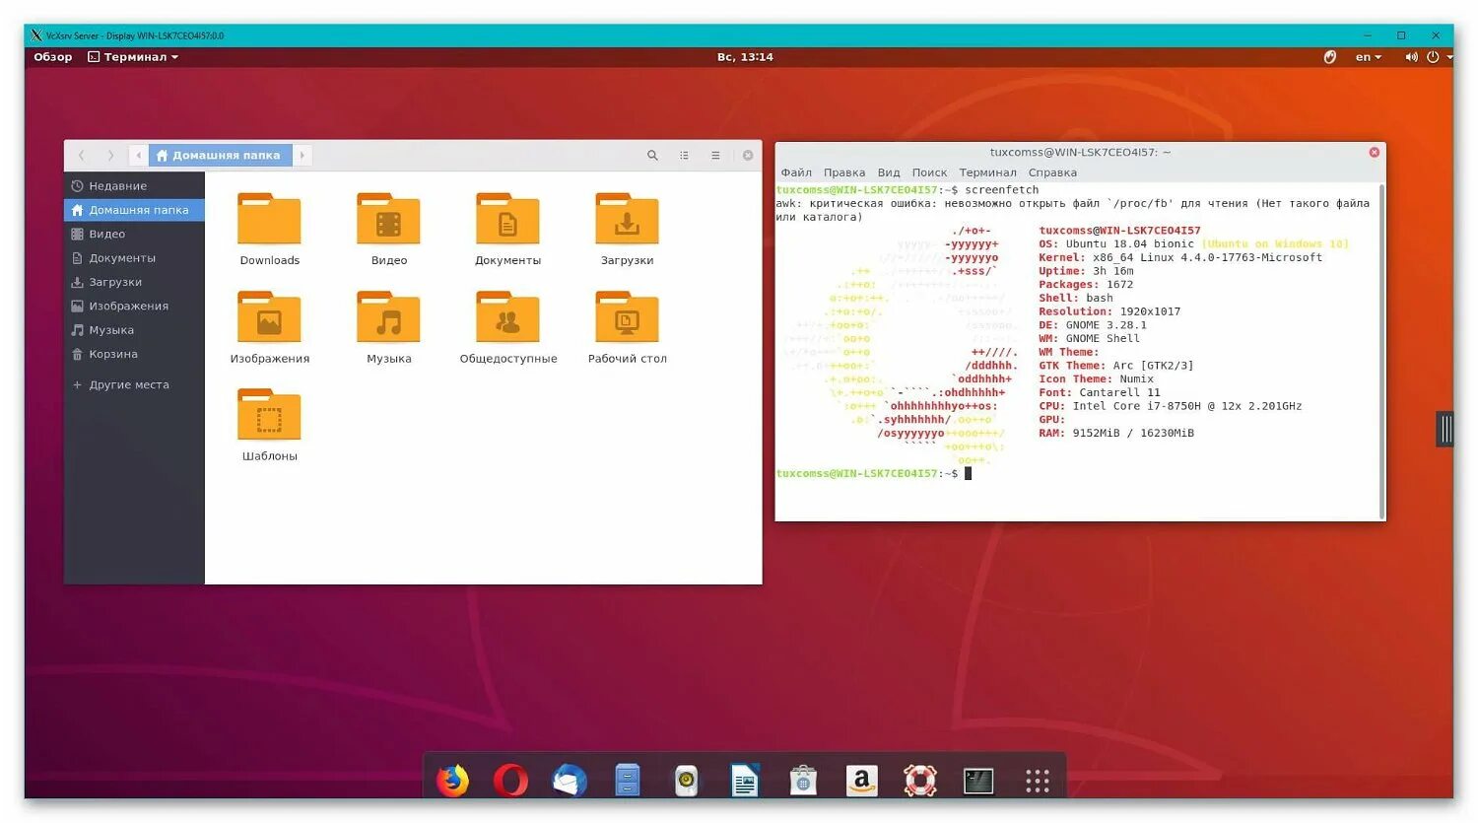
Task: Toggle list view in Files toolbar
Action: click(684, 156)
